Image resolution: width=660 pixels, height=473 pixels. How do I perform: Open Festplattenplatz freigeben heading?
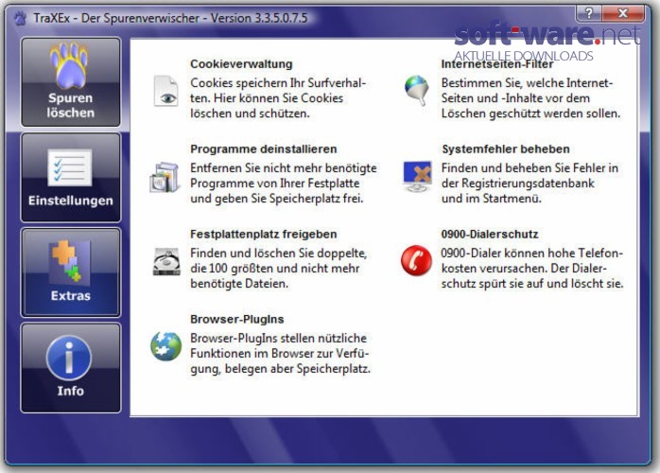(x=264, y=235)
